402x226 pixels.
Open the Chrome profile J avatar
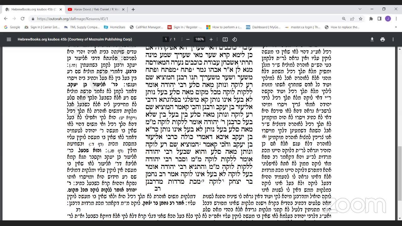[388, 19]
